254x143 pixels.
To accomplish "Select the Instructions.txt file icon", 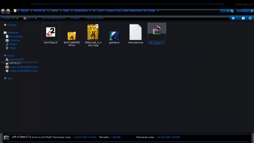I will 135,32.
